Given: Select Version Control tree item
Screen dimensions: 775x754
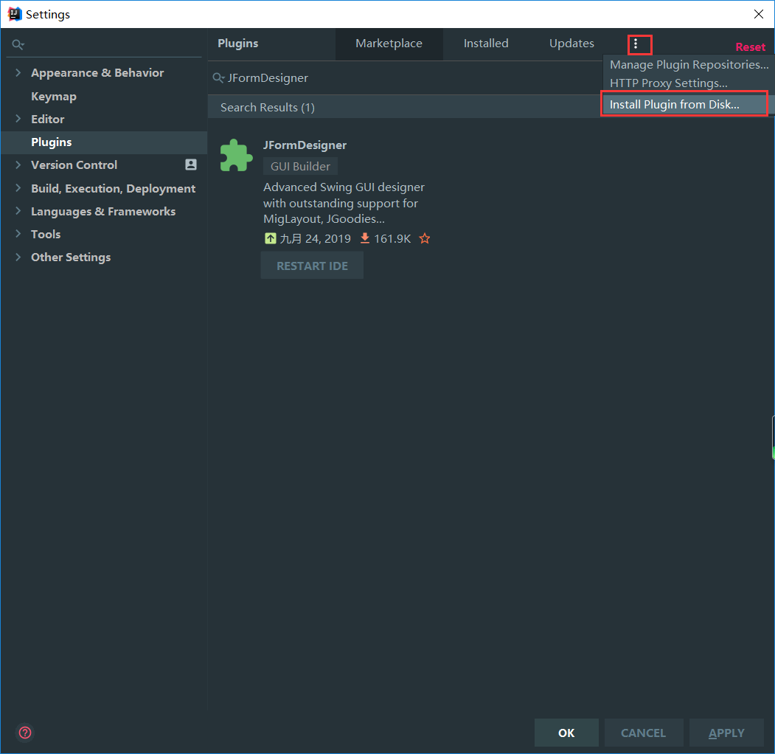Looking at the screenshot, I should 74,165.
